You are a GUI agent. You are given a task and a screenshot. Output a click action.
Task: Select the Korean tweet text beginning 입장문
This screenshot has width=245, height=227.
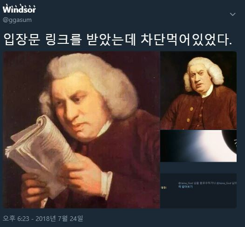117,40
